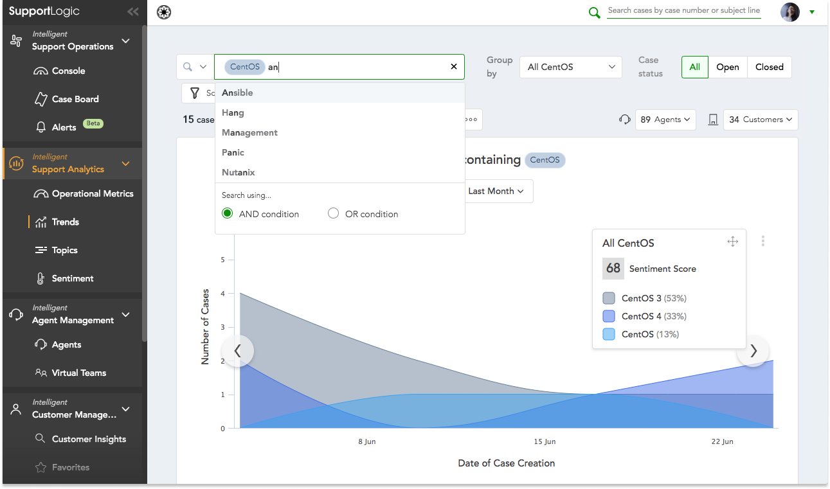Collapse the Customer Management section chevron
The width and height of the screenshot is (830, 489).
pos(126,409)
